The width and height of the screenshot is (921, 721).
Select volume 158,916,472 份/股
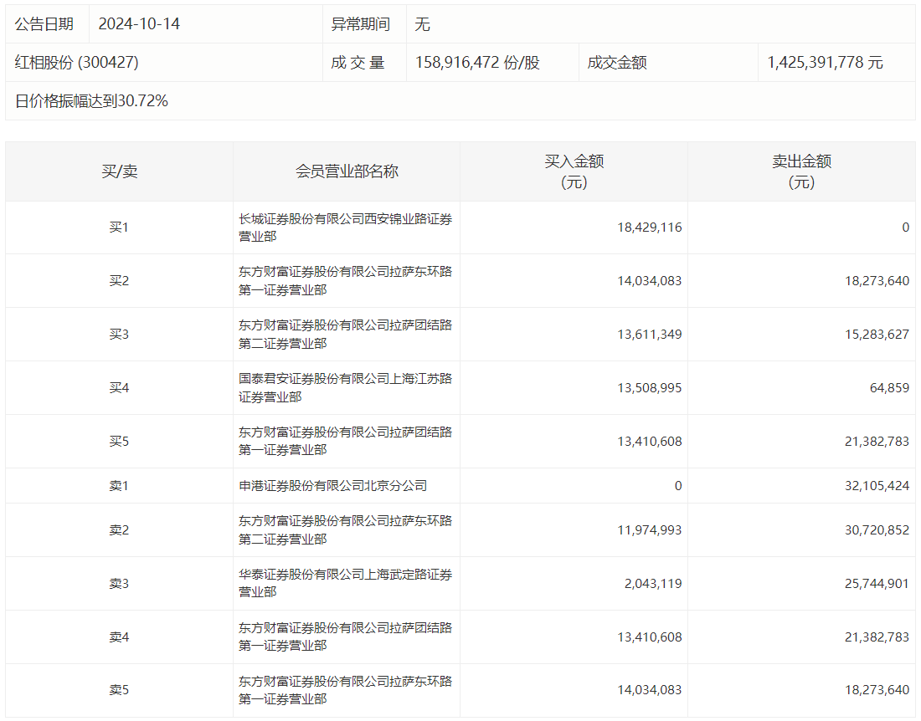[x=477, y=62]
